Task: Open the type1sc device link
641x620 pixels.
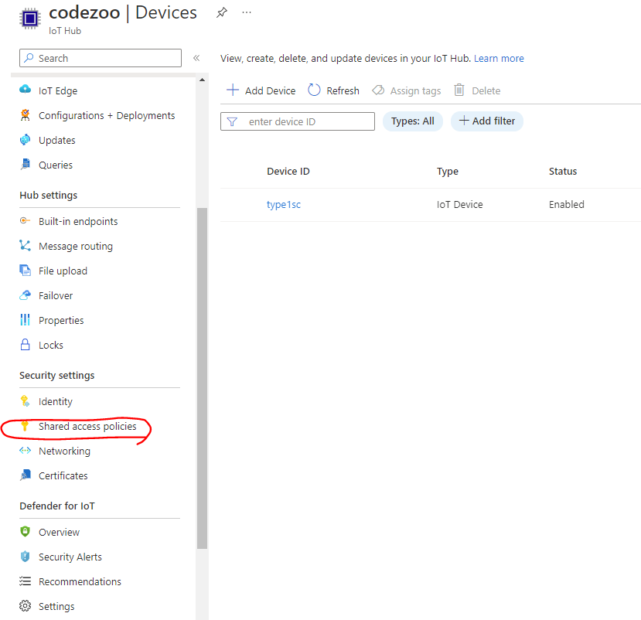Action: 283,204
